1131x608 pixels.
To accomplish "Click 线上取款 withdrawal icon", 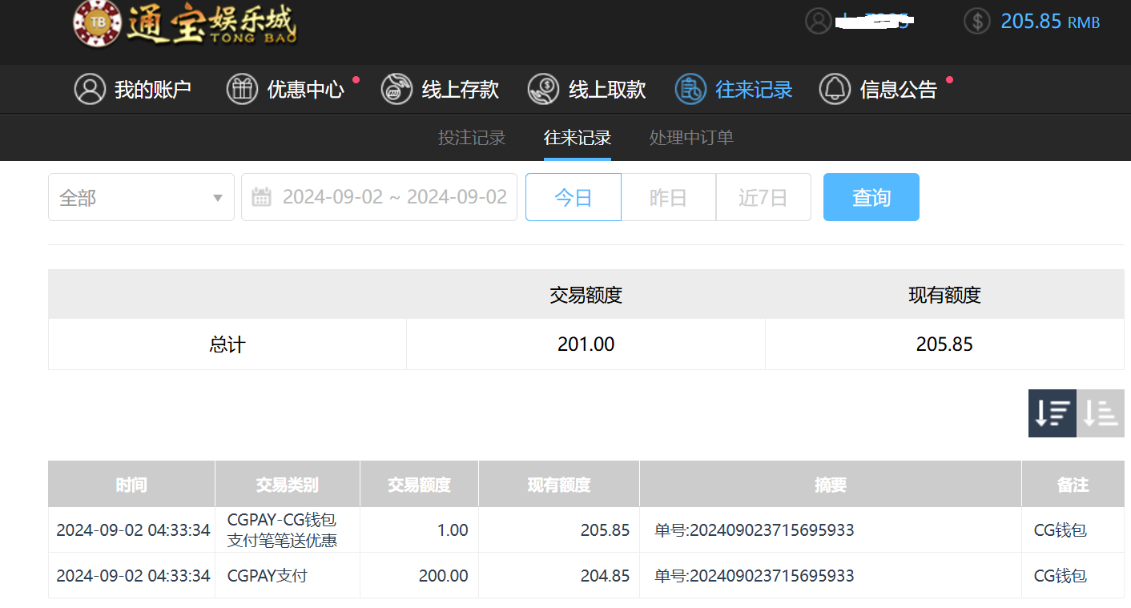I will point(543,89).
